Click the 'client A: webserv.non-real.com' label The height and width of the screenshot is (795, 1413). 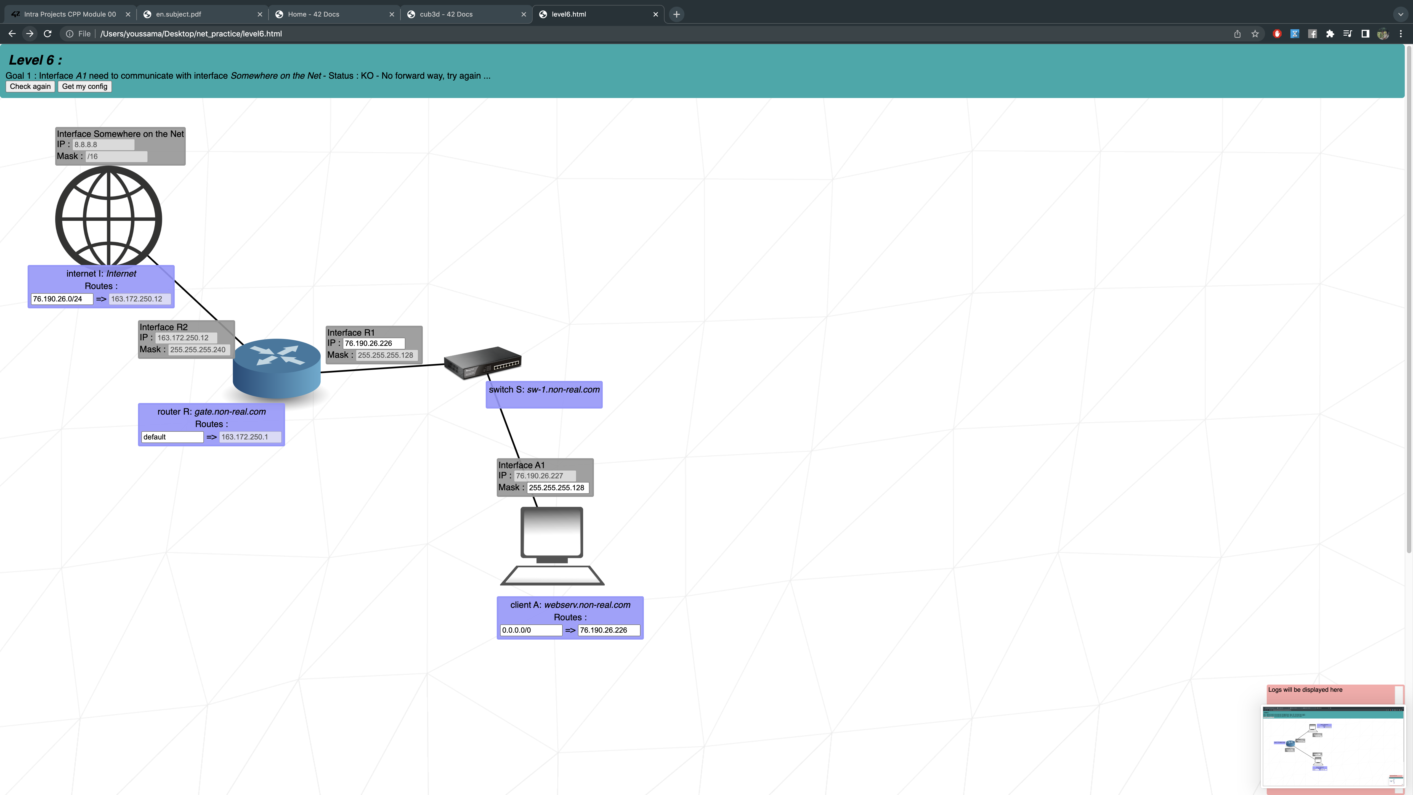coord(570,605)
